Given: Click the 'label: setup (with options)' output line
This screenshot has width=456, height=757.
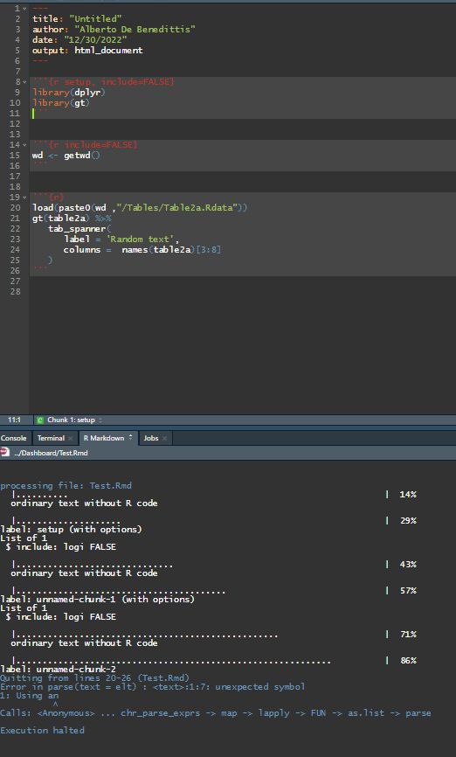Looking at the screenshot, I should pos(72,529).
